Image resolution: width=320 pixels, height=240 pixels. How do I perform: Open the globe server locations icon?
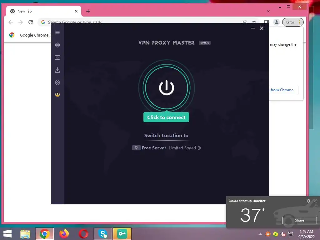click(57, 45)
